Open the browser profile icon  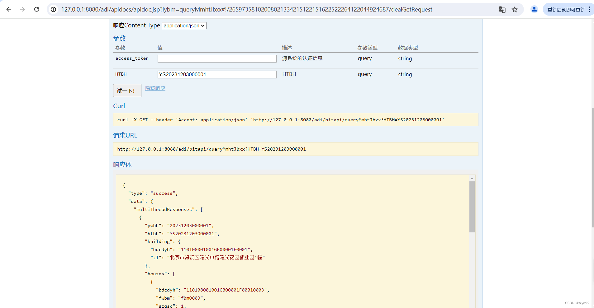[534, 9]
